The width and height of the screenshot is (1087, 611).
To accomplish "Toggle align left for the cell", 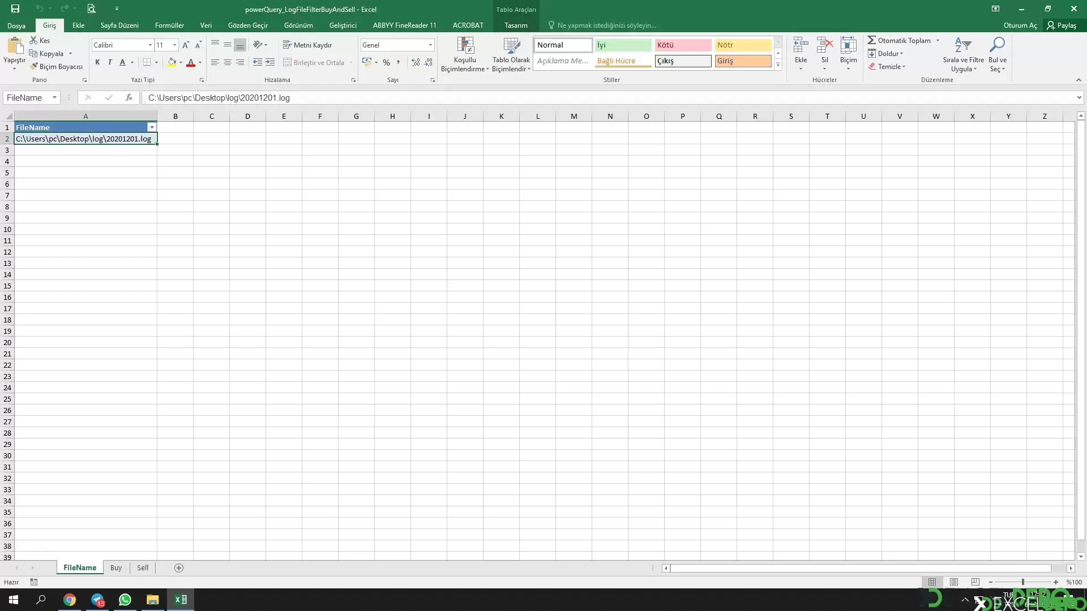I will point(215,62).
